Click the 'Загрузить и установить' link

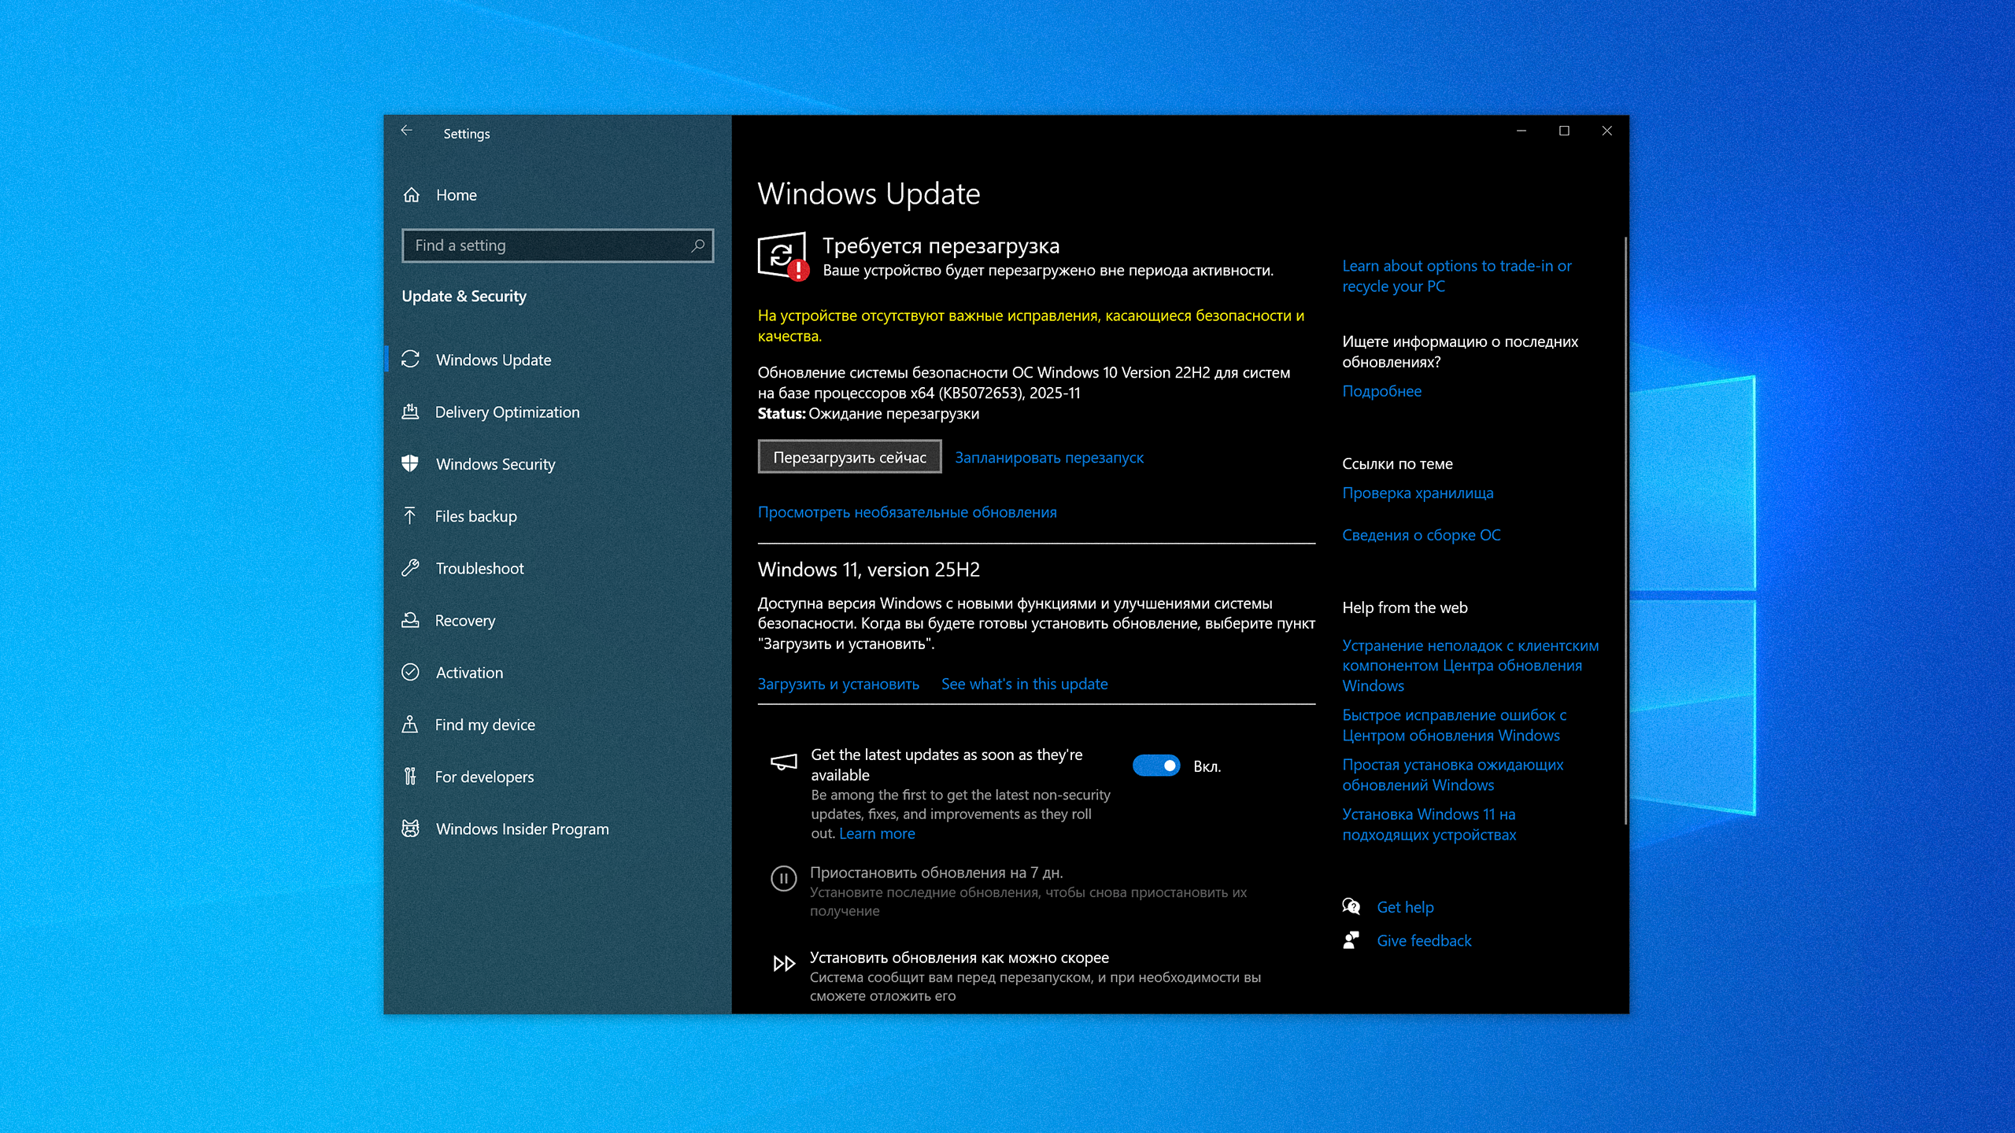tap(837, 685)
